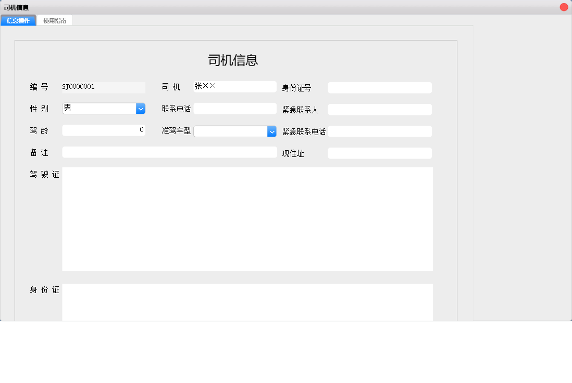
Task: Click the 联系电话 input field
Action: point(235,109)
